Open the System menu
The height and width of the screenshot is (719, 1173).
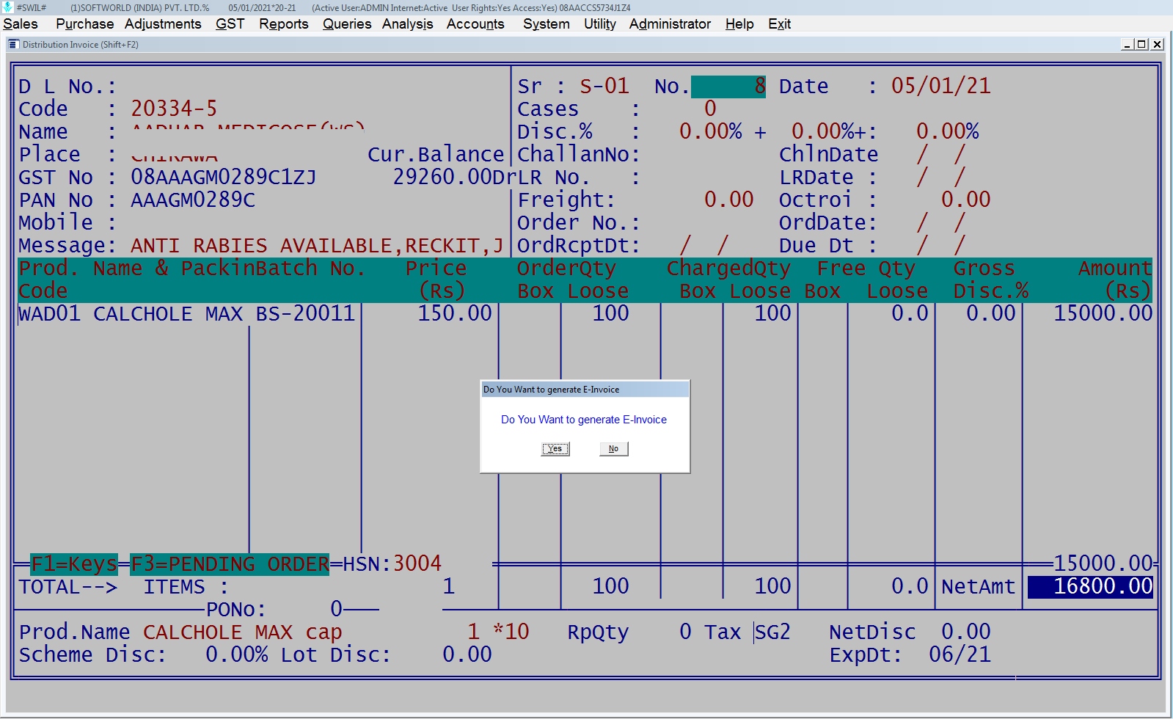546,24
